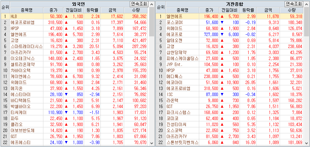The image size is (310, 147).
Task: Sort 외국인 table by 전일대비 header
Action: click(73, 10)
